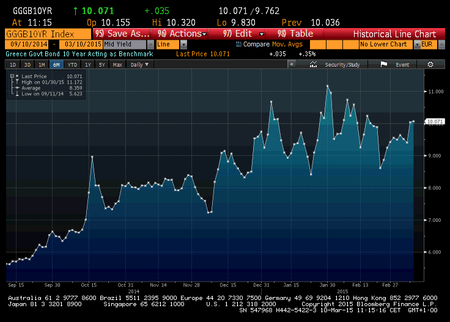Image resolution: width=450 pixels, height=322 pixels.
Task: Click the 6.000 y-axis label
Action: [x=434, y=252]
